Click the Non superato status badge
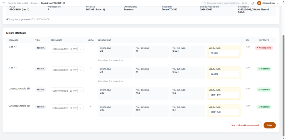This screenshot has width=285, height=140. 264,48
